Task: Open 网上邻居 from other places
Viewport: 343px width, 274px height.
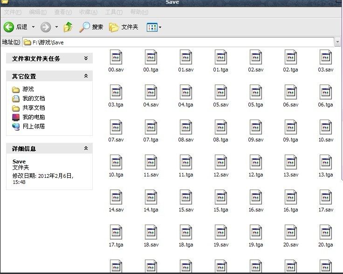Action: point(34,126)
